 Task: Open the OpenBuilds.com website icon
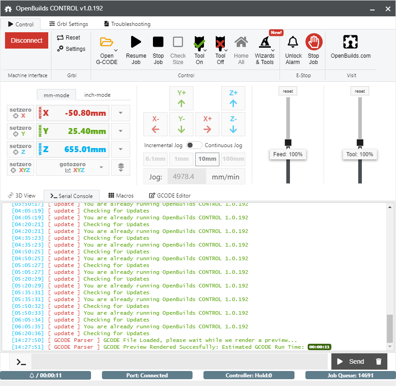[350, 42]
